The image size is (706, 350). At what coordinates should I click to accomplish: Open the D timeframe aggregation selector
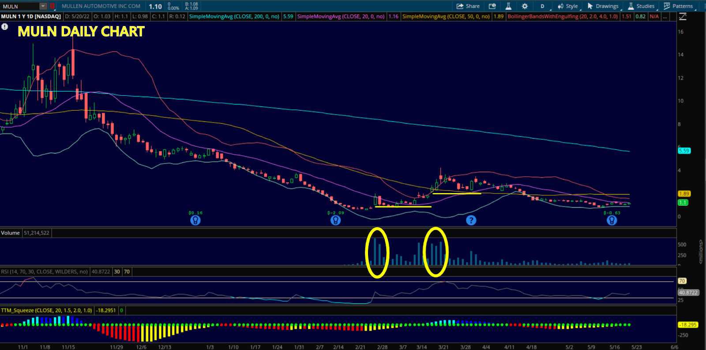click(x=542, y=6)
